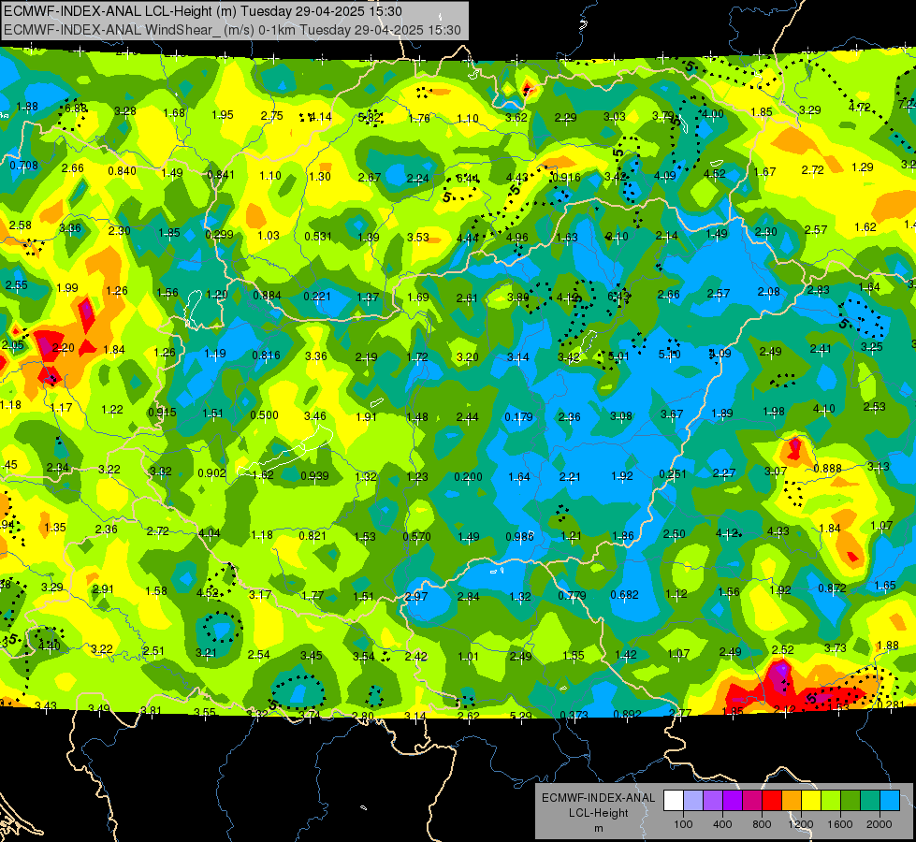
Task: Click the wind shear value 0.251
Action: [673, 473]
